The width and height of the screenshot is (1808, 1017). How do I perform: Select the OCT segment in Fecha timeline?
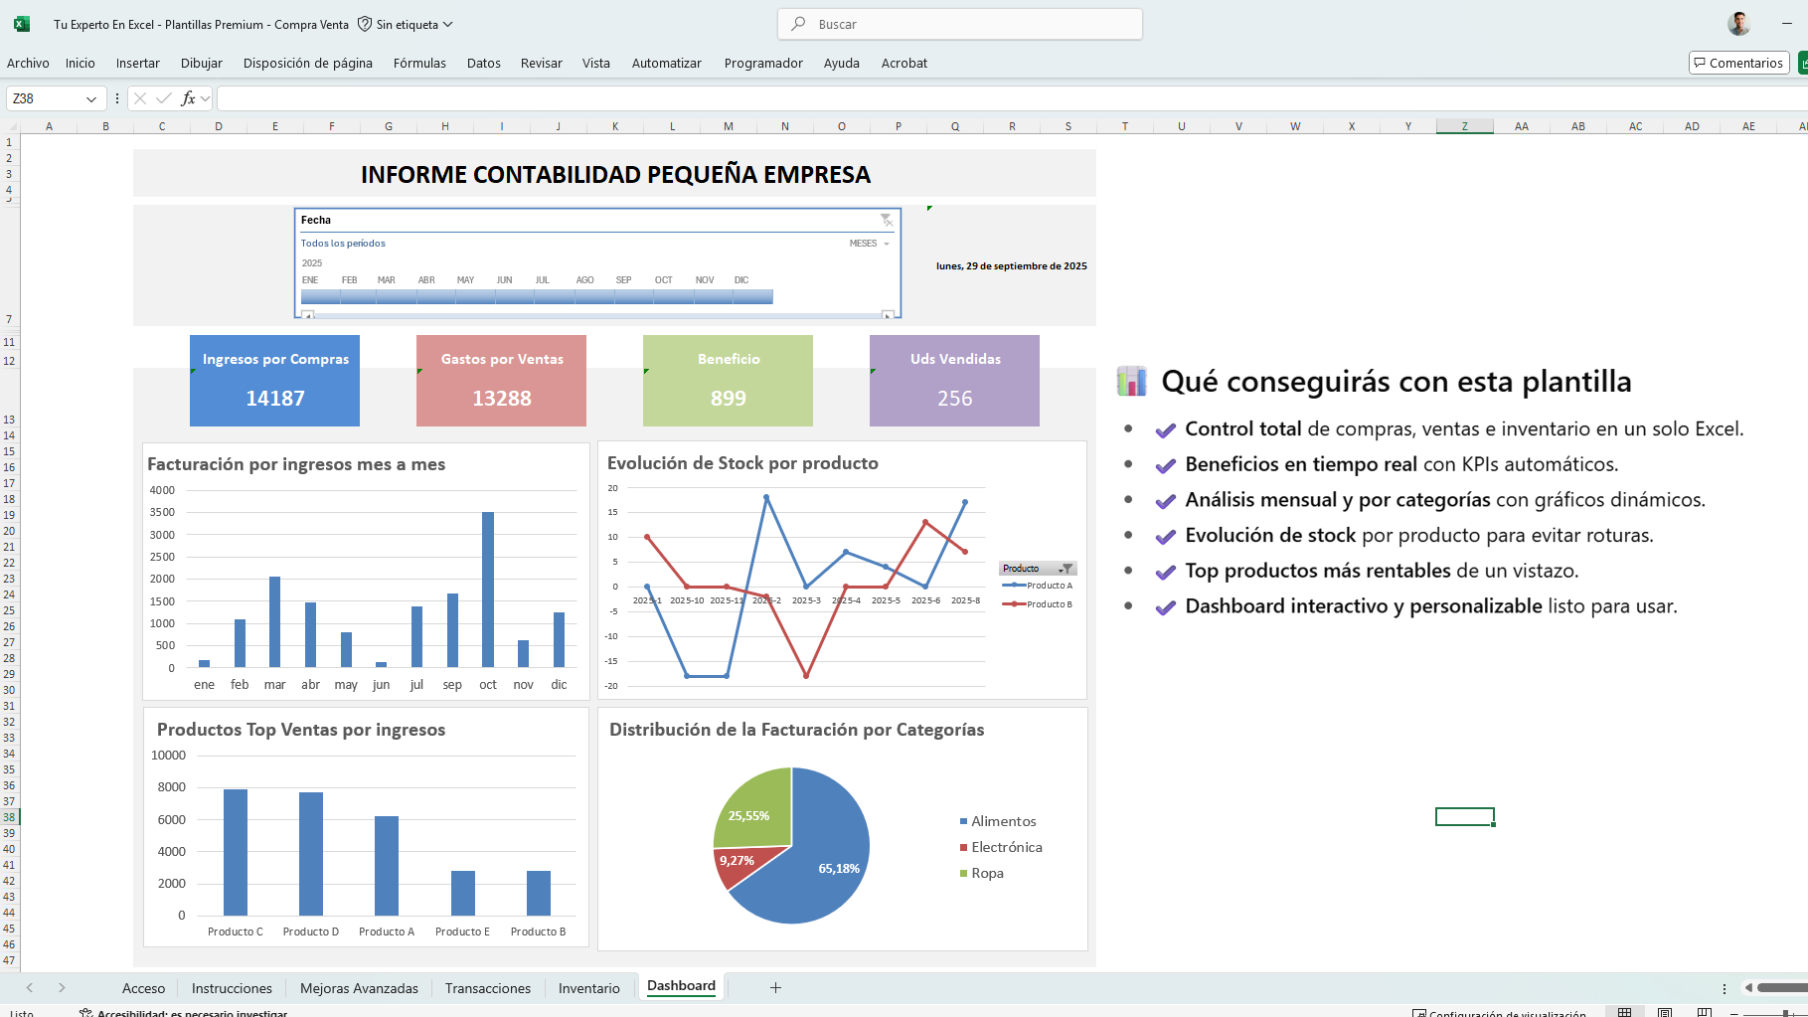663,296
